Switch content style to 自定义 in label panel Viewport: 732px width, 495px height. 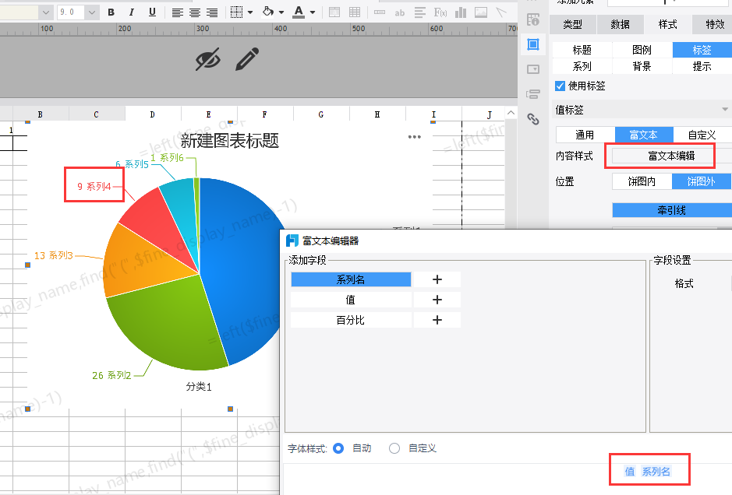coord(702,135)
